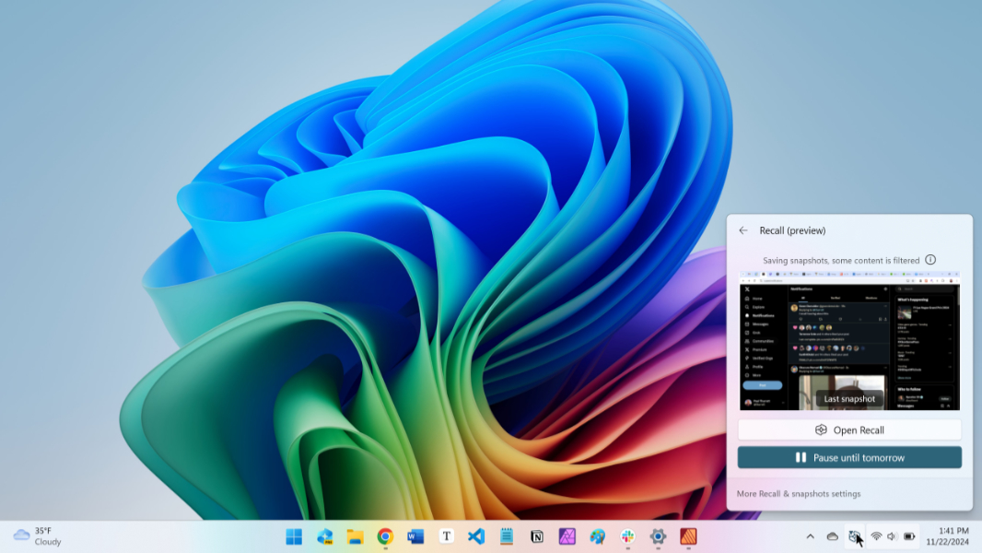Click the battery status tray icon
Screen dimensions: 982x553
coord(909,536)
